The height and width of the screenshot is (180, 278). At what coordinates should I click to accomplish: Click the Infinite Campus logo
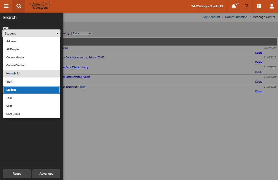[x=40, y=6]
